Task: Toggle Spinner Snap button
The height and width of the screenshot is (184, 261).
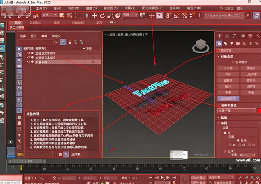Action: pos(192,16)
